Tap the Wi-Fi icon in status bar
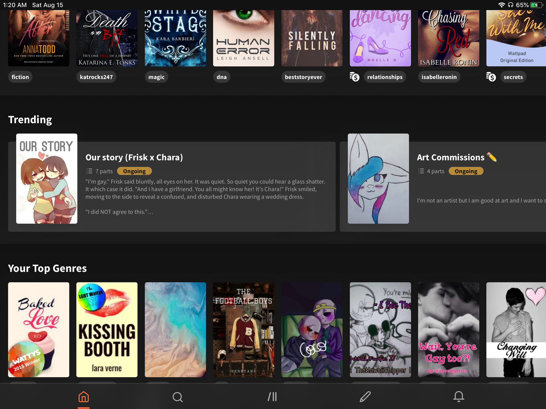This screenshot has height=409, width=546. click(502, 5)
